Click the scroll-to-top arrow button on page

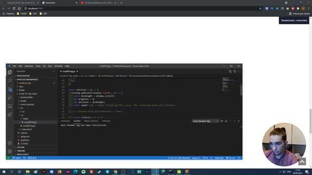(x=302, y=161)
